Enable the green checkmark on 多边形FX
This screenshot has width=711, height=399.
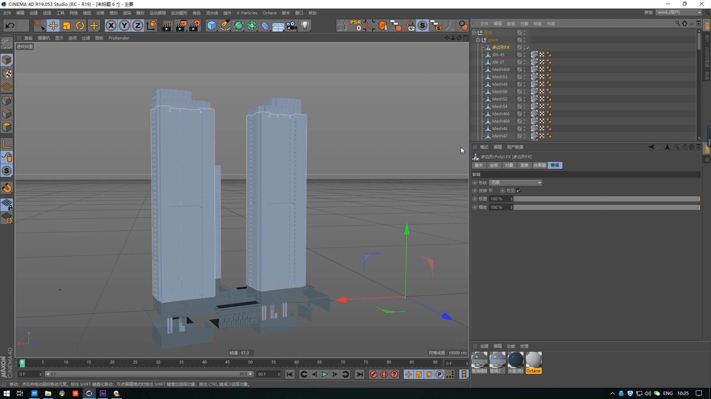pos(528,47)
